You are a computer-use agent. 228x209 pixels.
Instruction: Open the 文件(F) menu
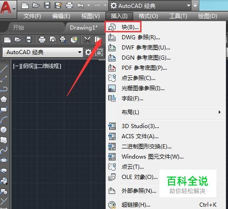(32, 16)
